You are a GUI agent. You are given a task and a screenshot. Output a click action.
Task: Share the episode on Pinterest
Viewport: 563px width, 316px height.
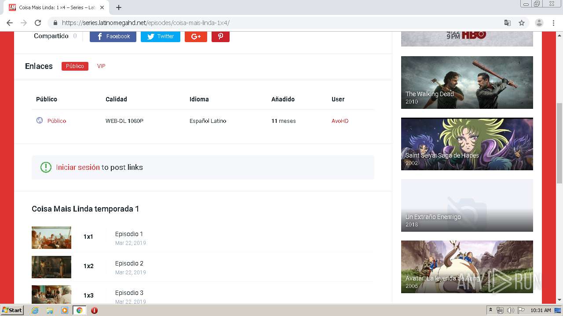(220, 36)
